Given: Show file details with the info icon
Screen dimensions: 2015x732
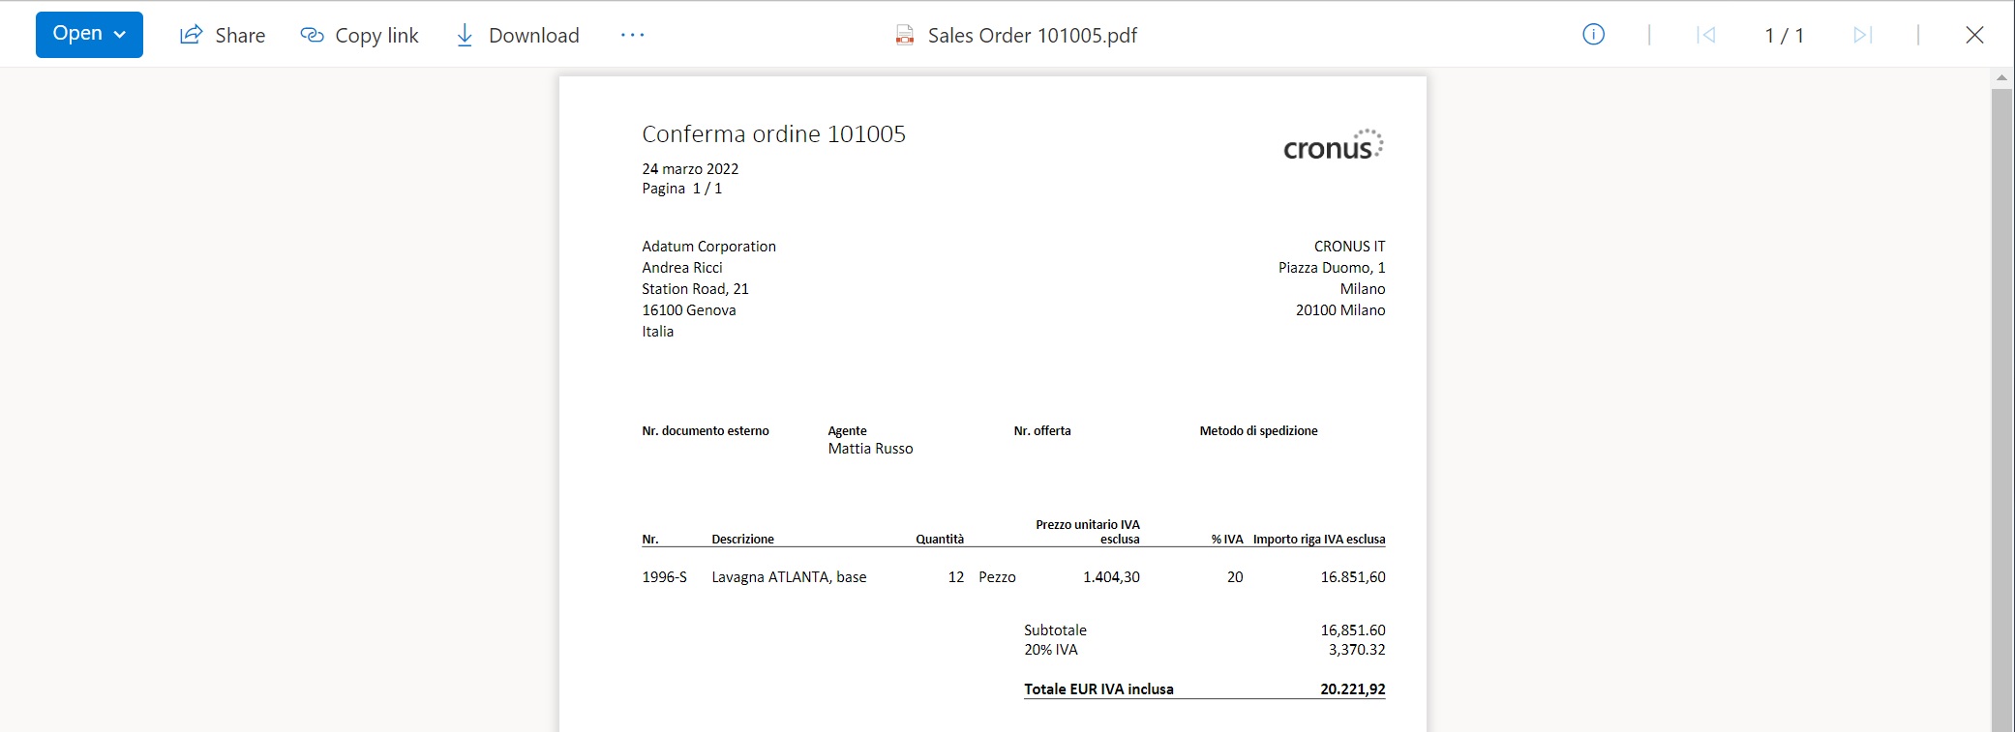Looking at the screenshot, I should [x=1593, y=35].
